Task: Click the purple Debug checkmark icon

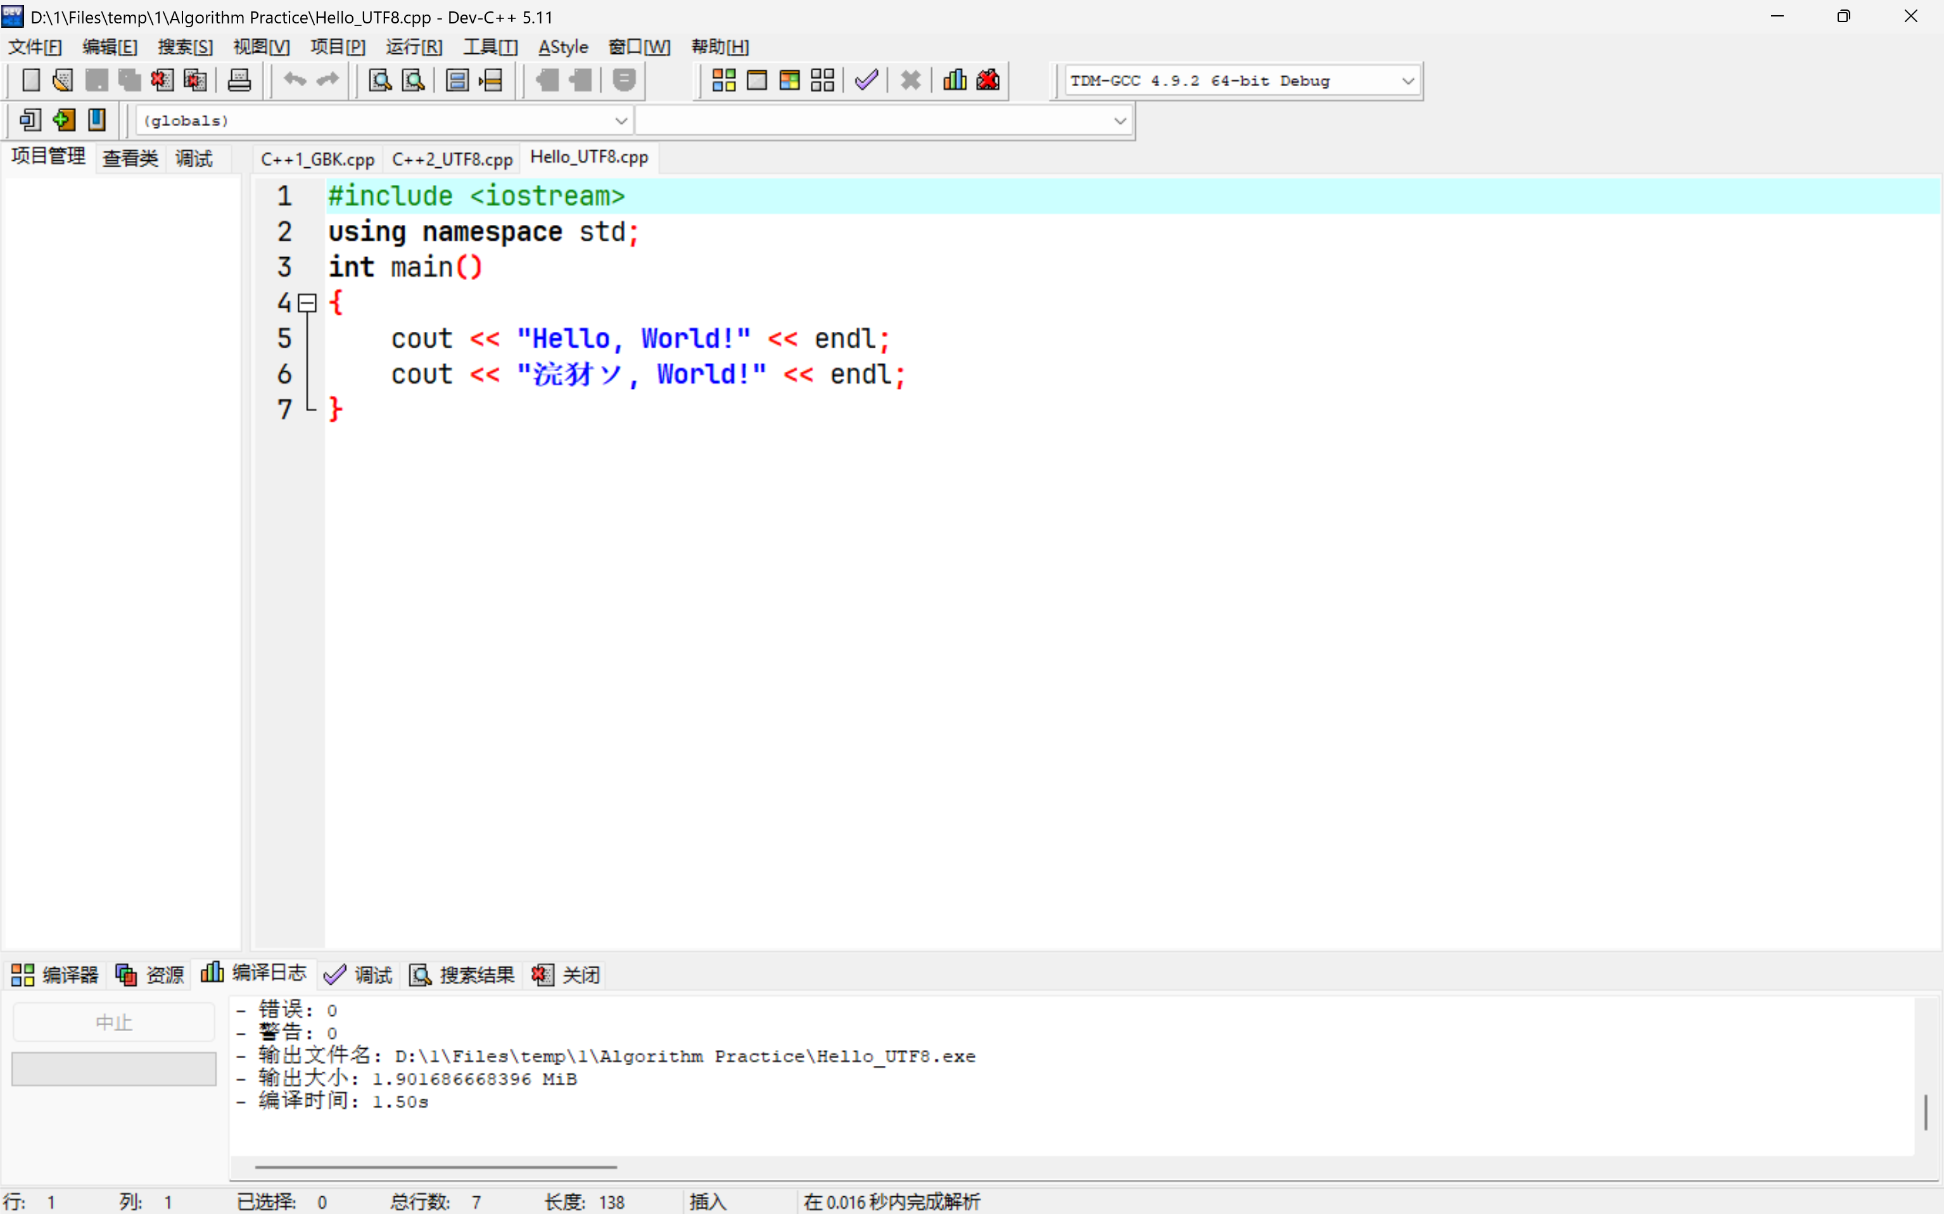Action: [x=867, y=80]
